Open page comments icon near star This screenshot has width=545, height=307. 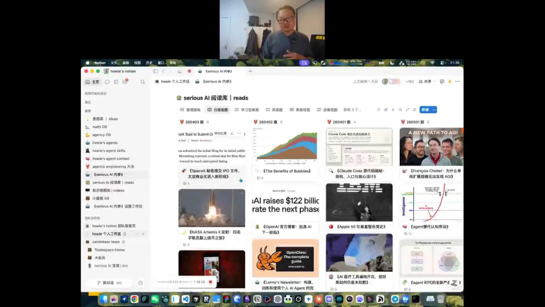442,81
